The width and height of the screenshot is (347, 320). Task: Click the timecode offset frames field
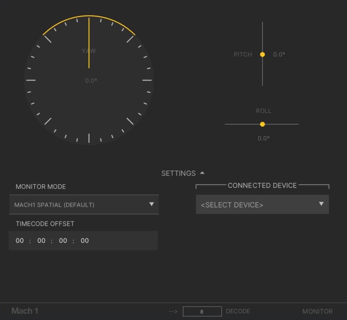[x=85, y=241]
